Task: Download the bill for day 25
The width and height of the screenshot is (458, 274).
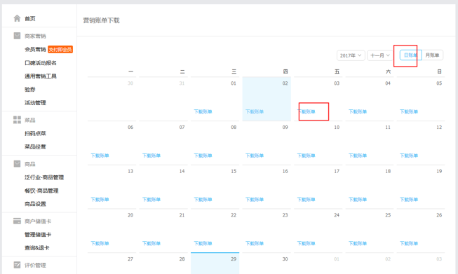Action: pos(358,243)
